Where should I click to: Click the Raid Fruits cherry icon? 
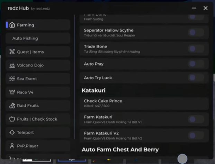coord(12,105)
